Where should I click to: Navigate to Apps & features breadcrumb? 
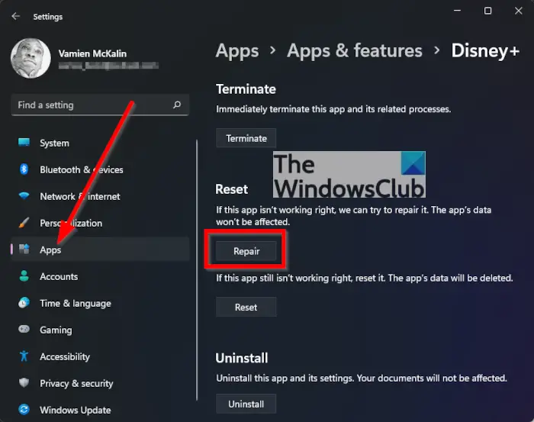[355, 51]
